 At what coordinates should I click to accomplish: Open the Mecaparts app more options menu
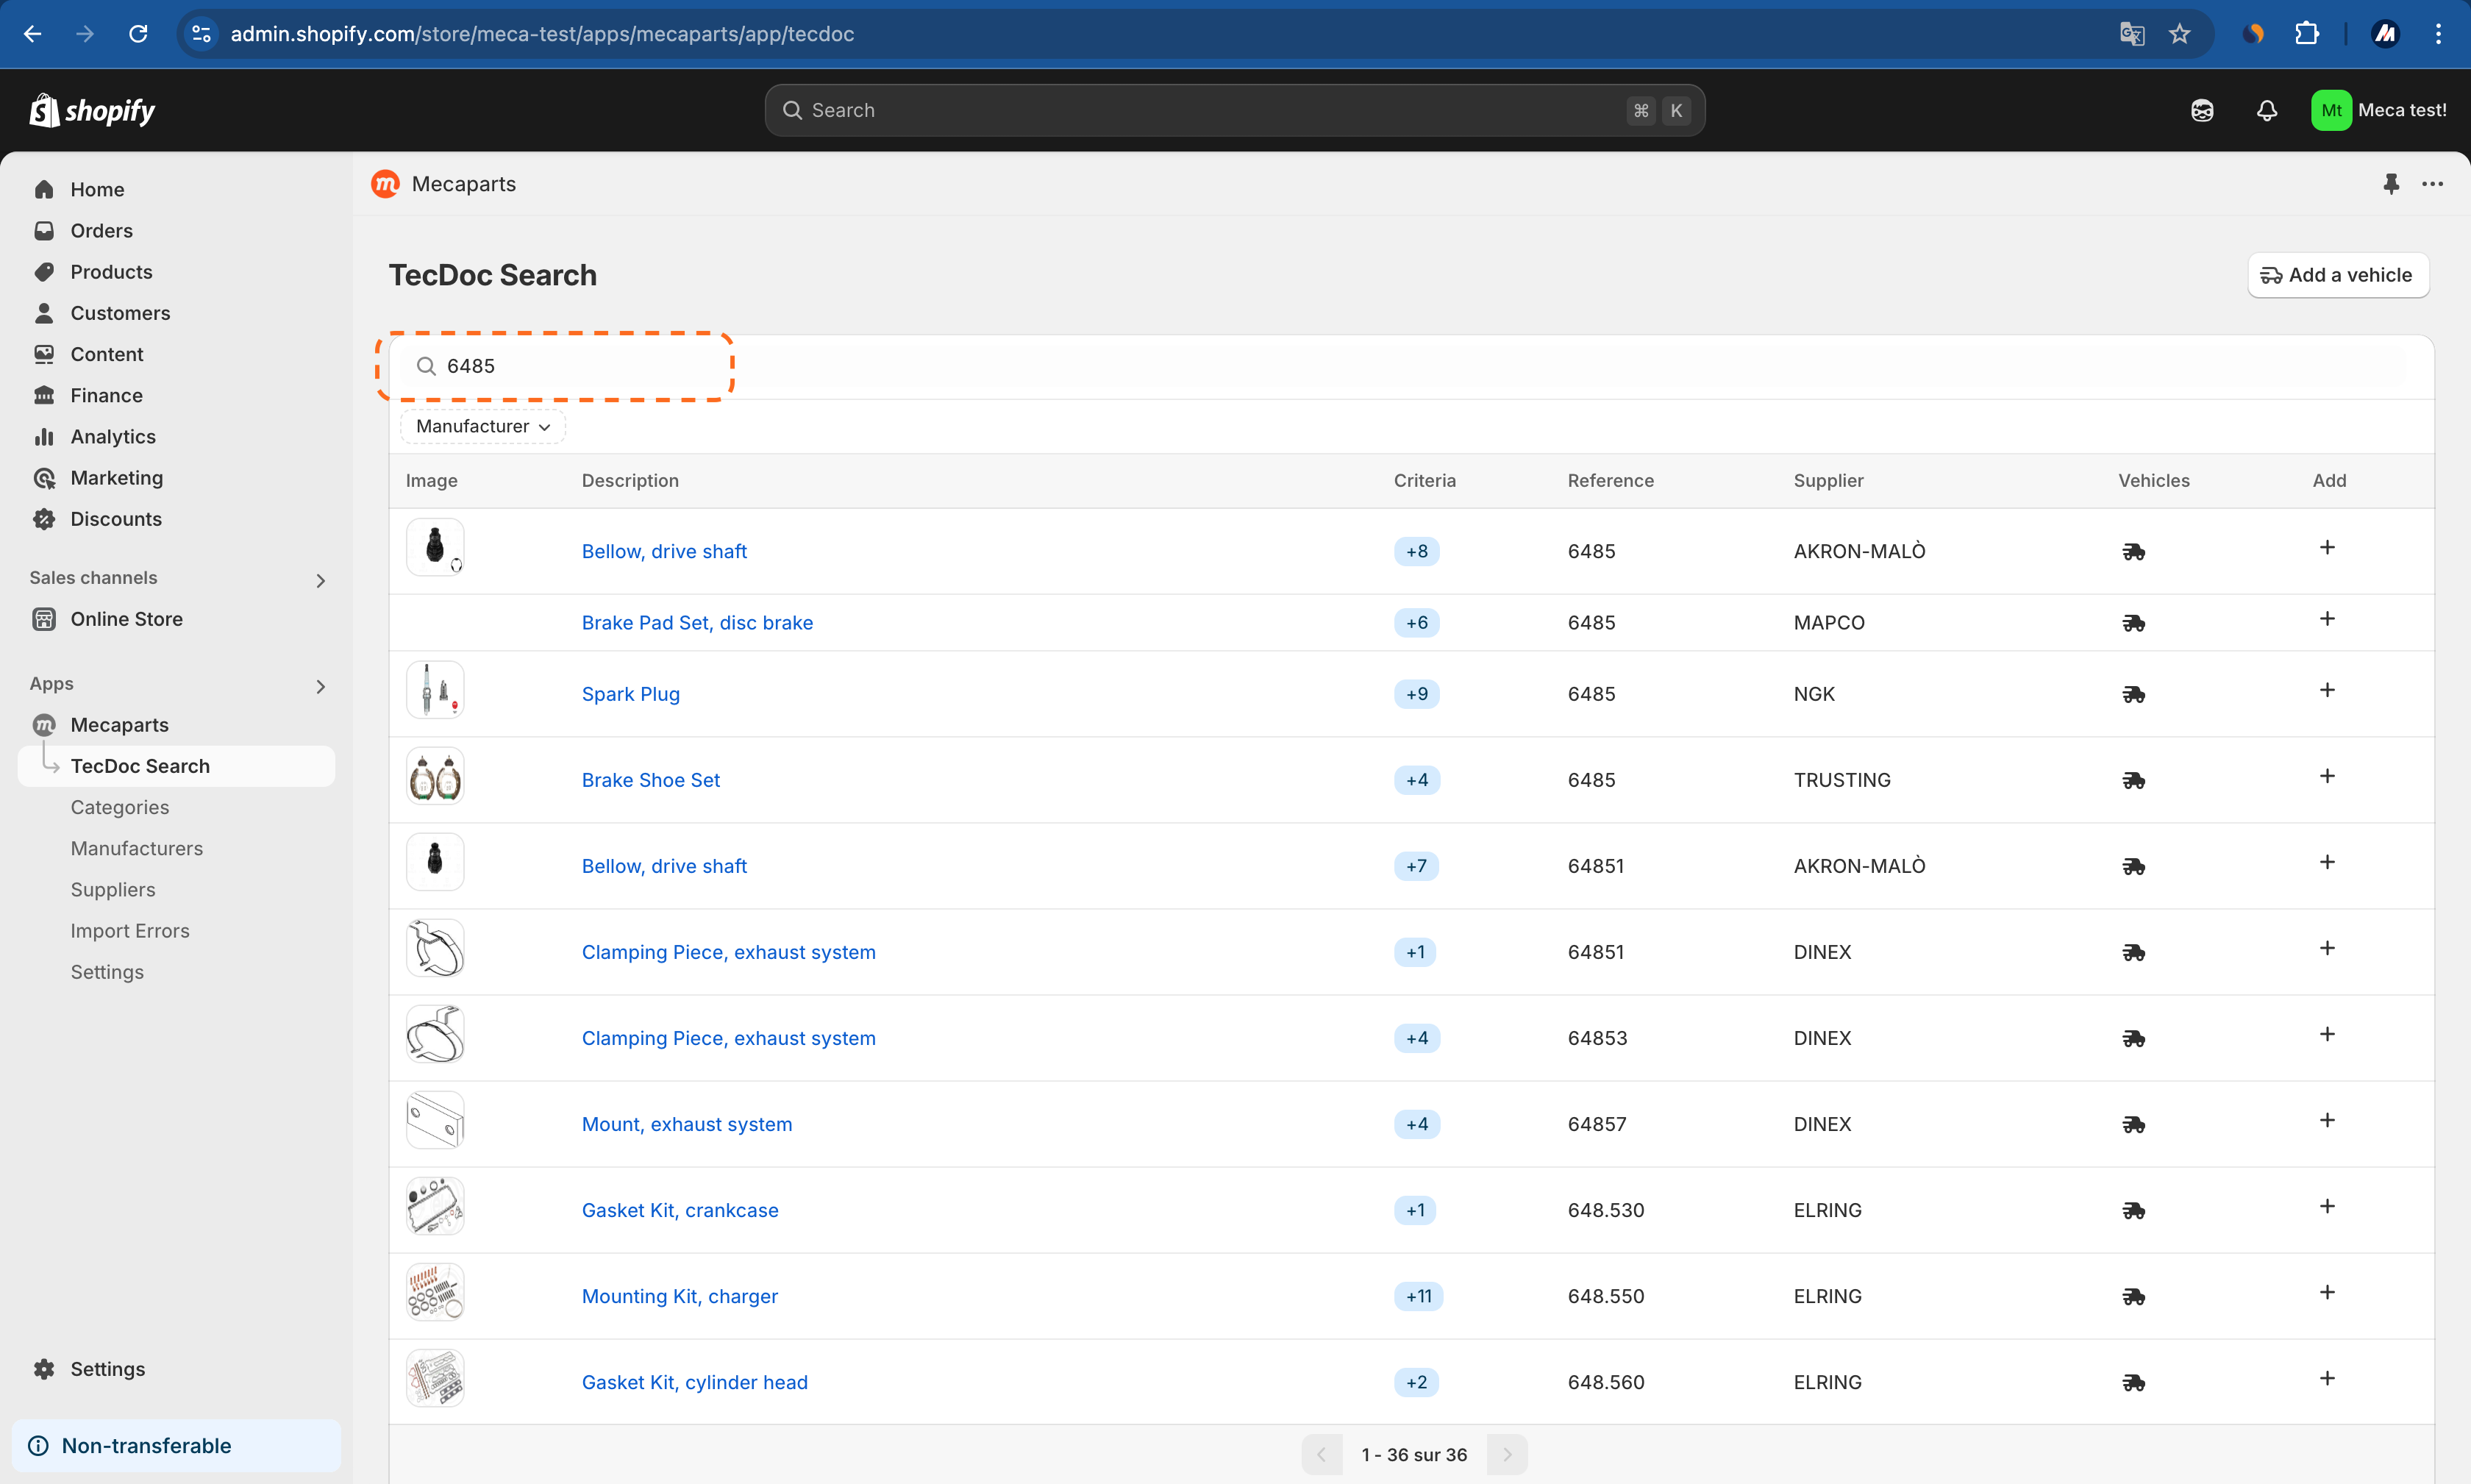2433,184
